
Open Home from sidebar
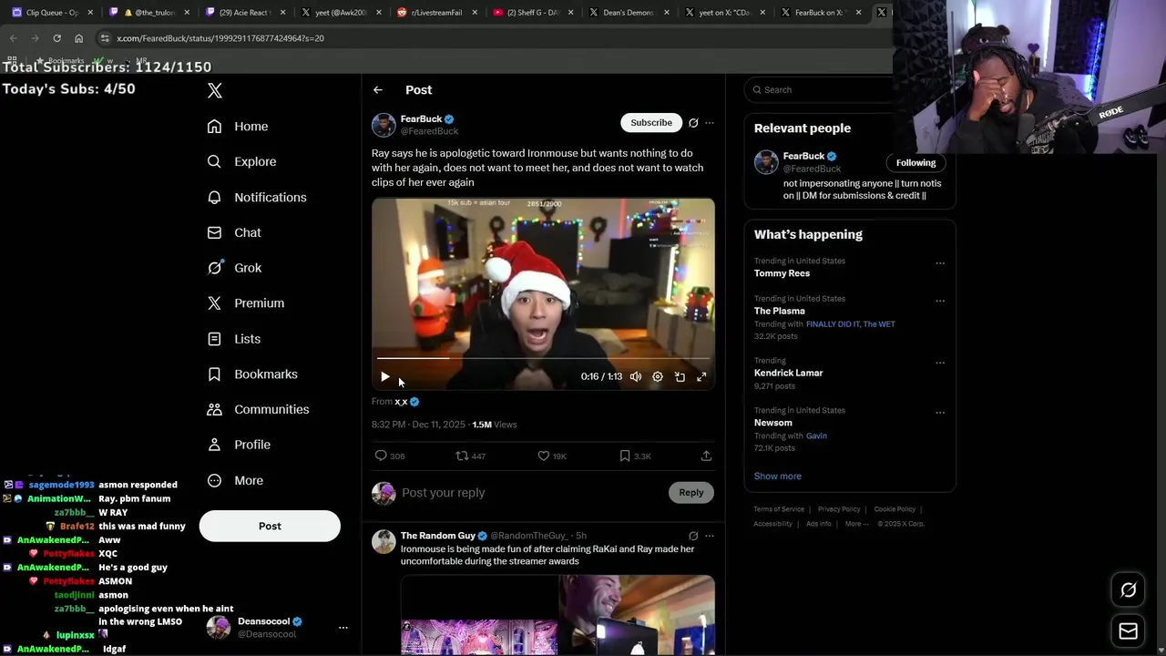click(239, 127)
